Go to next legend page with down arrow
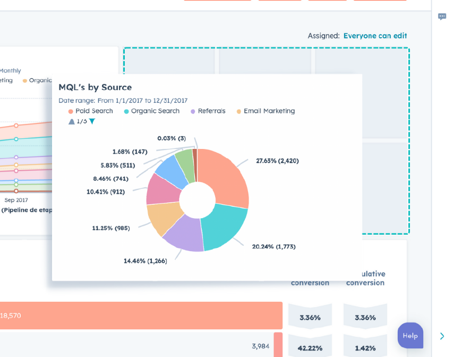453x357 pixels. point(92,121)
